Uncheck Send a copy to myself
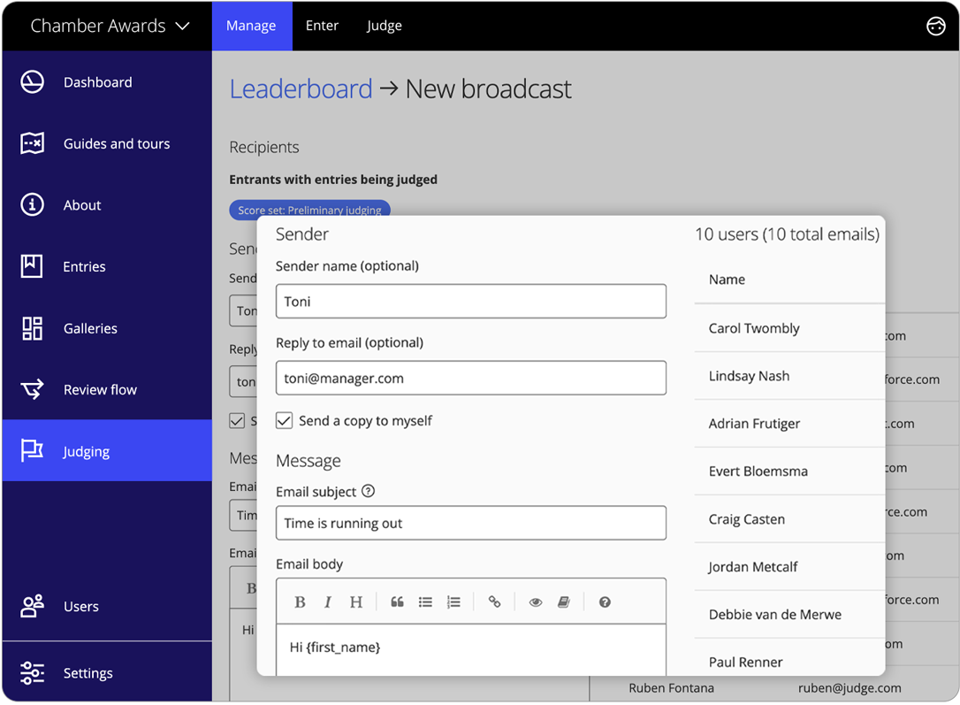This screenshot has height=705, width=960. pyautogui.click(x=284, y=421)
